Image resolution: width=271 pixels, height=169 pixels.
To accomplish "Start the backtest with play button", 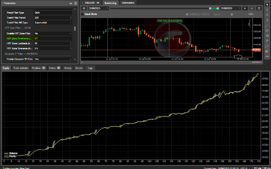I will 245,8.
